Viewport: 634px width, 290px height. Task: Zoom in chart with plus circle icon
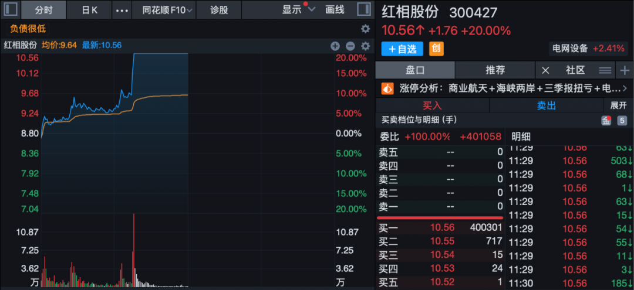coord(335,46)
